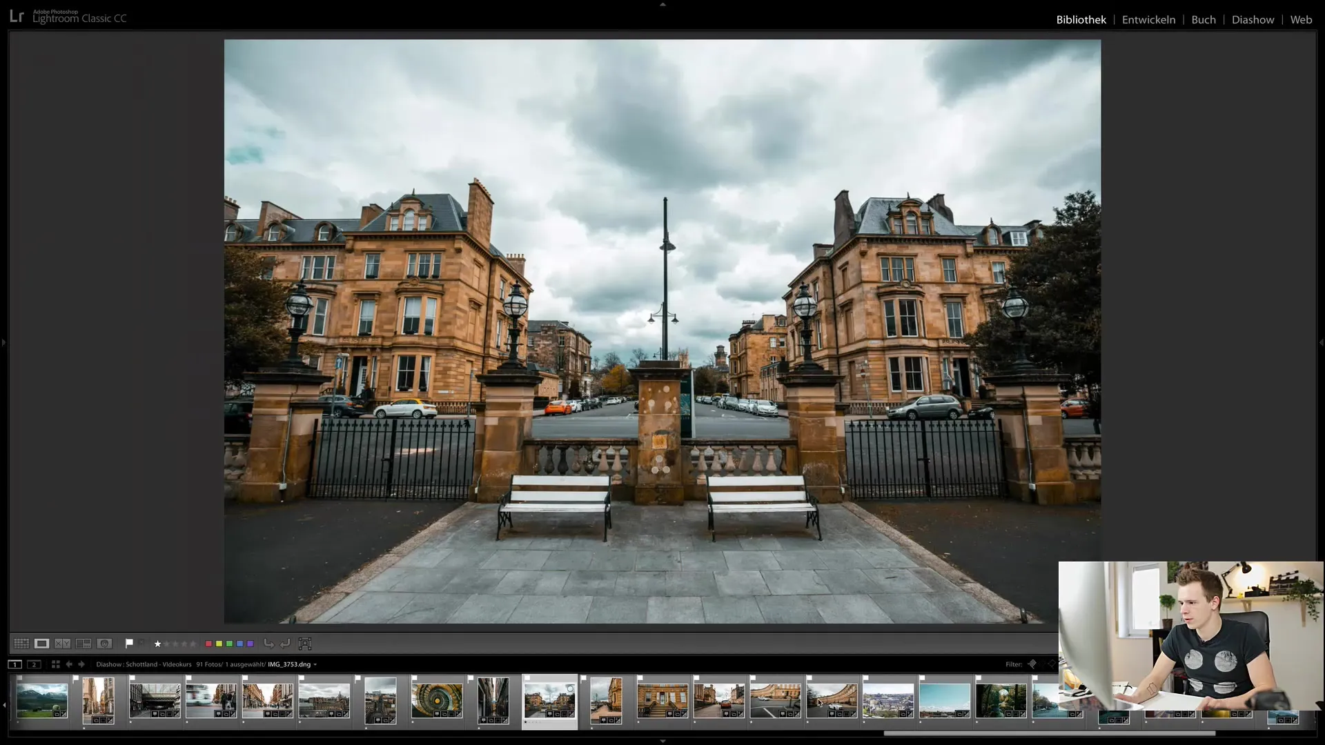Select the blurred bus street thumbnail
The image size is (1325, 745).
click(x=211, y=700)
